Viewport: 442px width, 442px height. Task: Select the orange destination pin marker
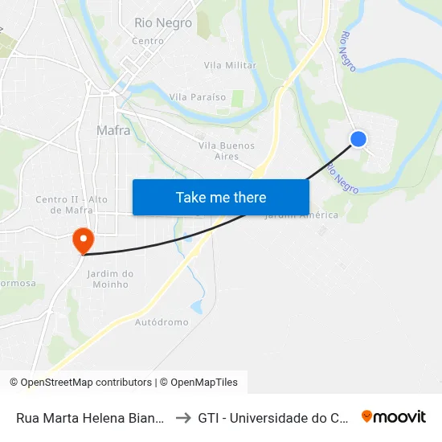coord(83,241)
